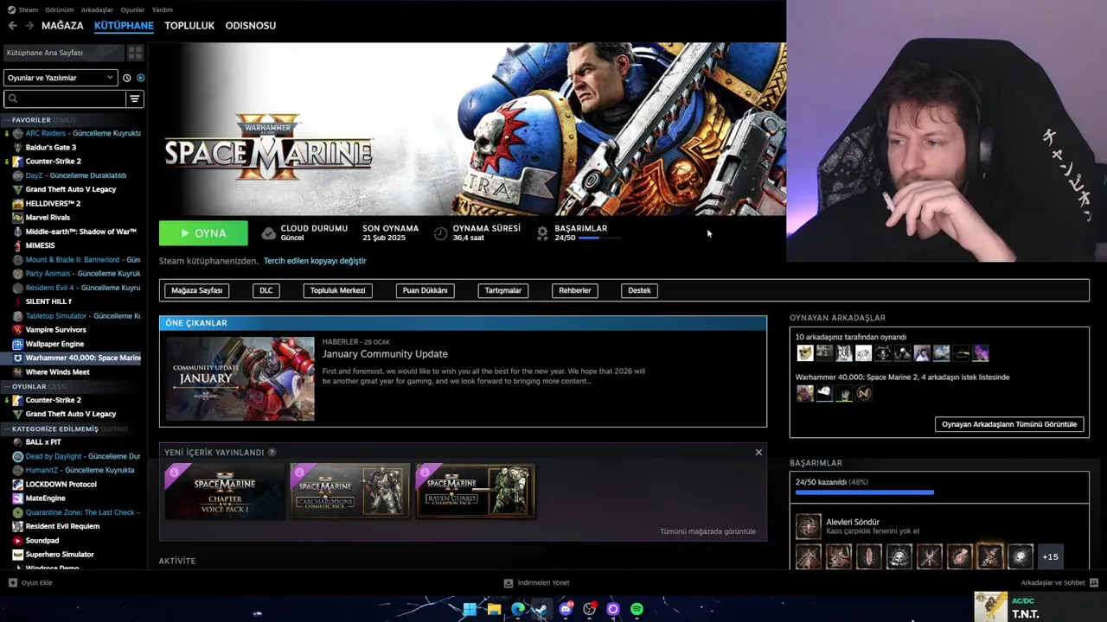
Task: Open Topluluk Merkezi
Action: [338, 290]
